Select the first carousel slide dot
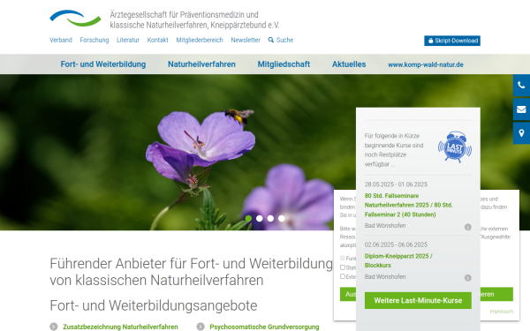530x331 pixels. tap(248, 219)
